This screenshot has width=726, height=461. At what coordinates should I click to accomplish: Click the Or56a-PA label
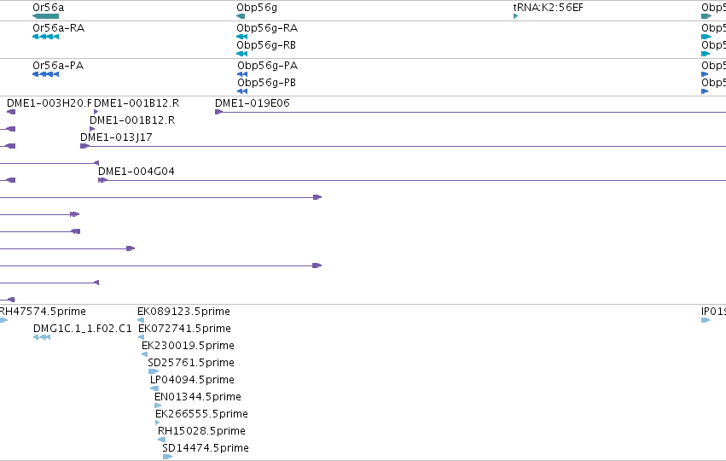[x=58, y=66]
